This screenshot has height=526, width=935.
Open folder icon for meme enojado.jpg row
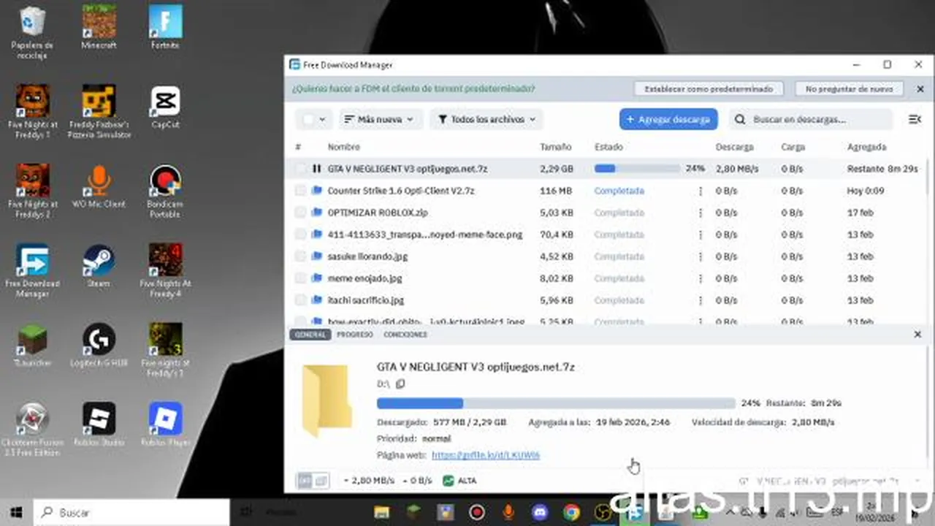tap(316, 278)
